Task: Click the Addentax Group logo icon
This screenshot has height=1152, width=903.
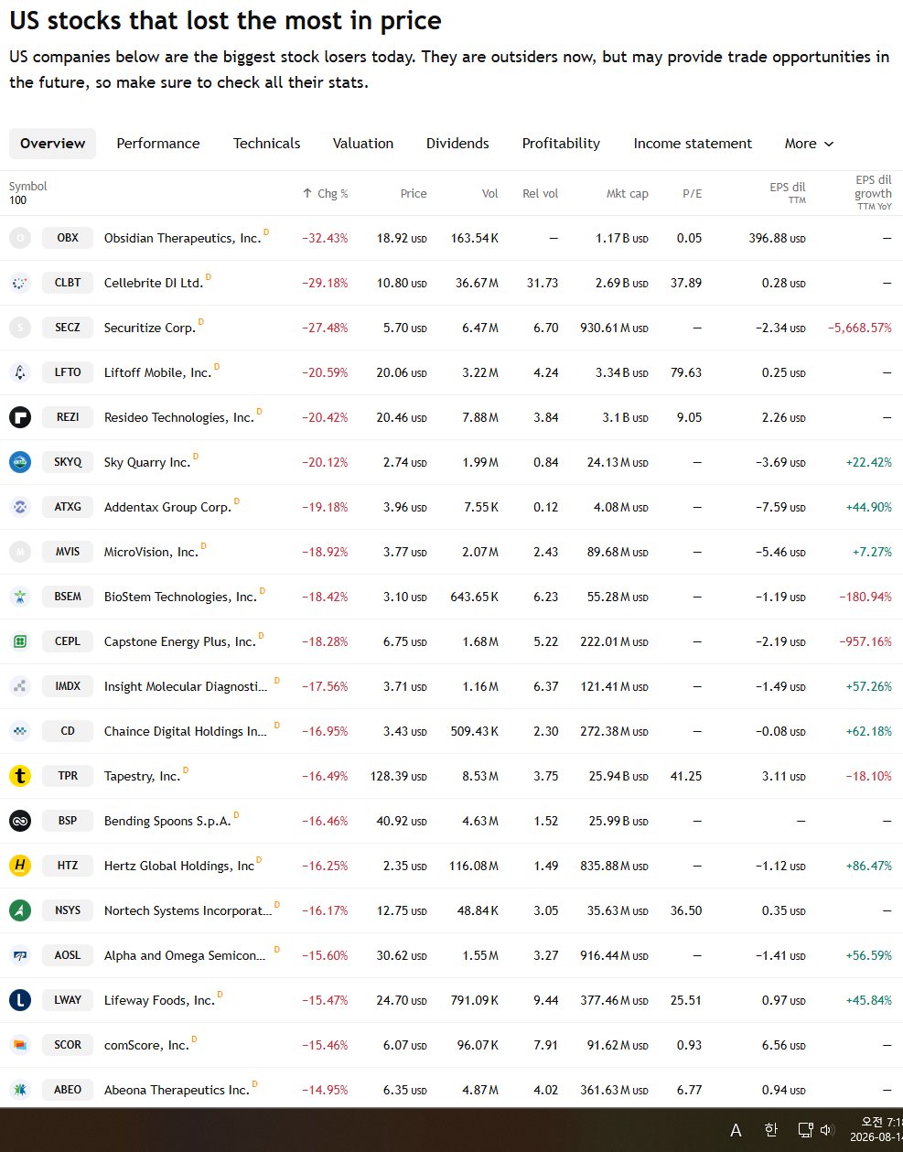Action: pos(20,507)
